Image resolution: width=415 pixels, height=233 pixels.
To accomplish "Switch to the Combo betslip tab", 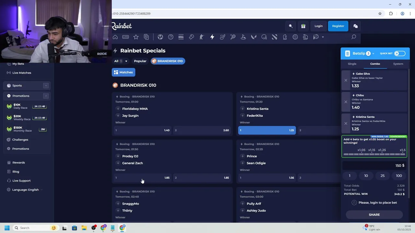I will [x=375, y=64].
